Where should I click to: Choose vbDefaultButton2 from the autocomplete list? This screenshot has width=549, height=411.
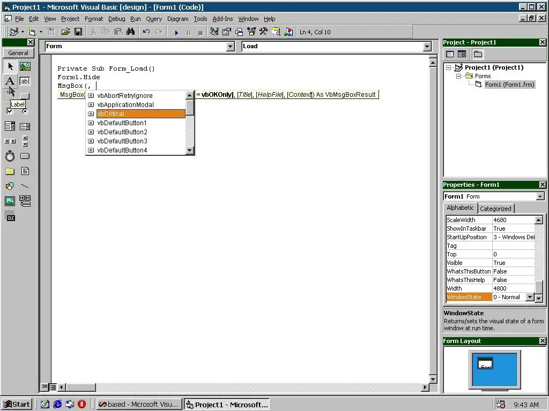tap(136, 132)
